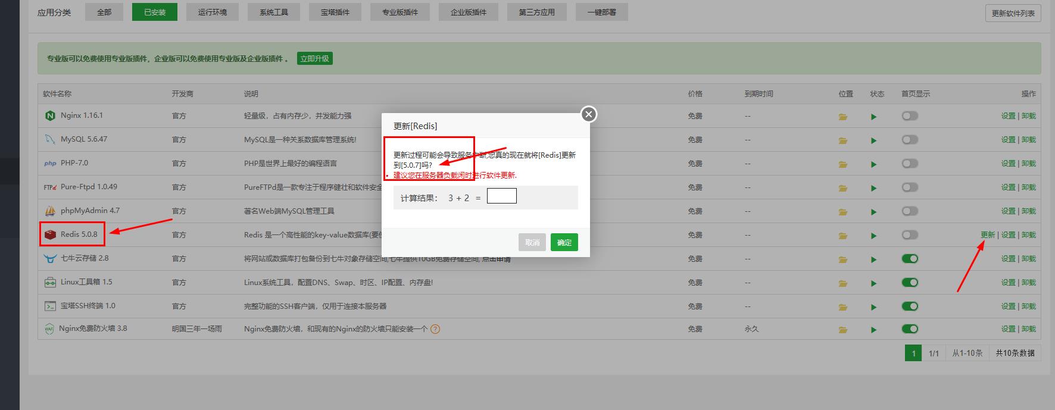Enable homepage display for phpMyAdmin 4.7
The width and height of the screenshot is (1055, 410).
(x=910, y=211)
